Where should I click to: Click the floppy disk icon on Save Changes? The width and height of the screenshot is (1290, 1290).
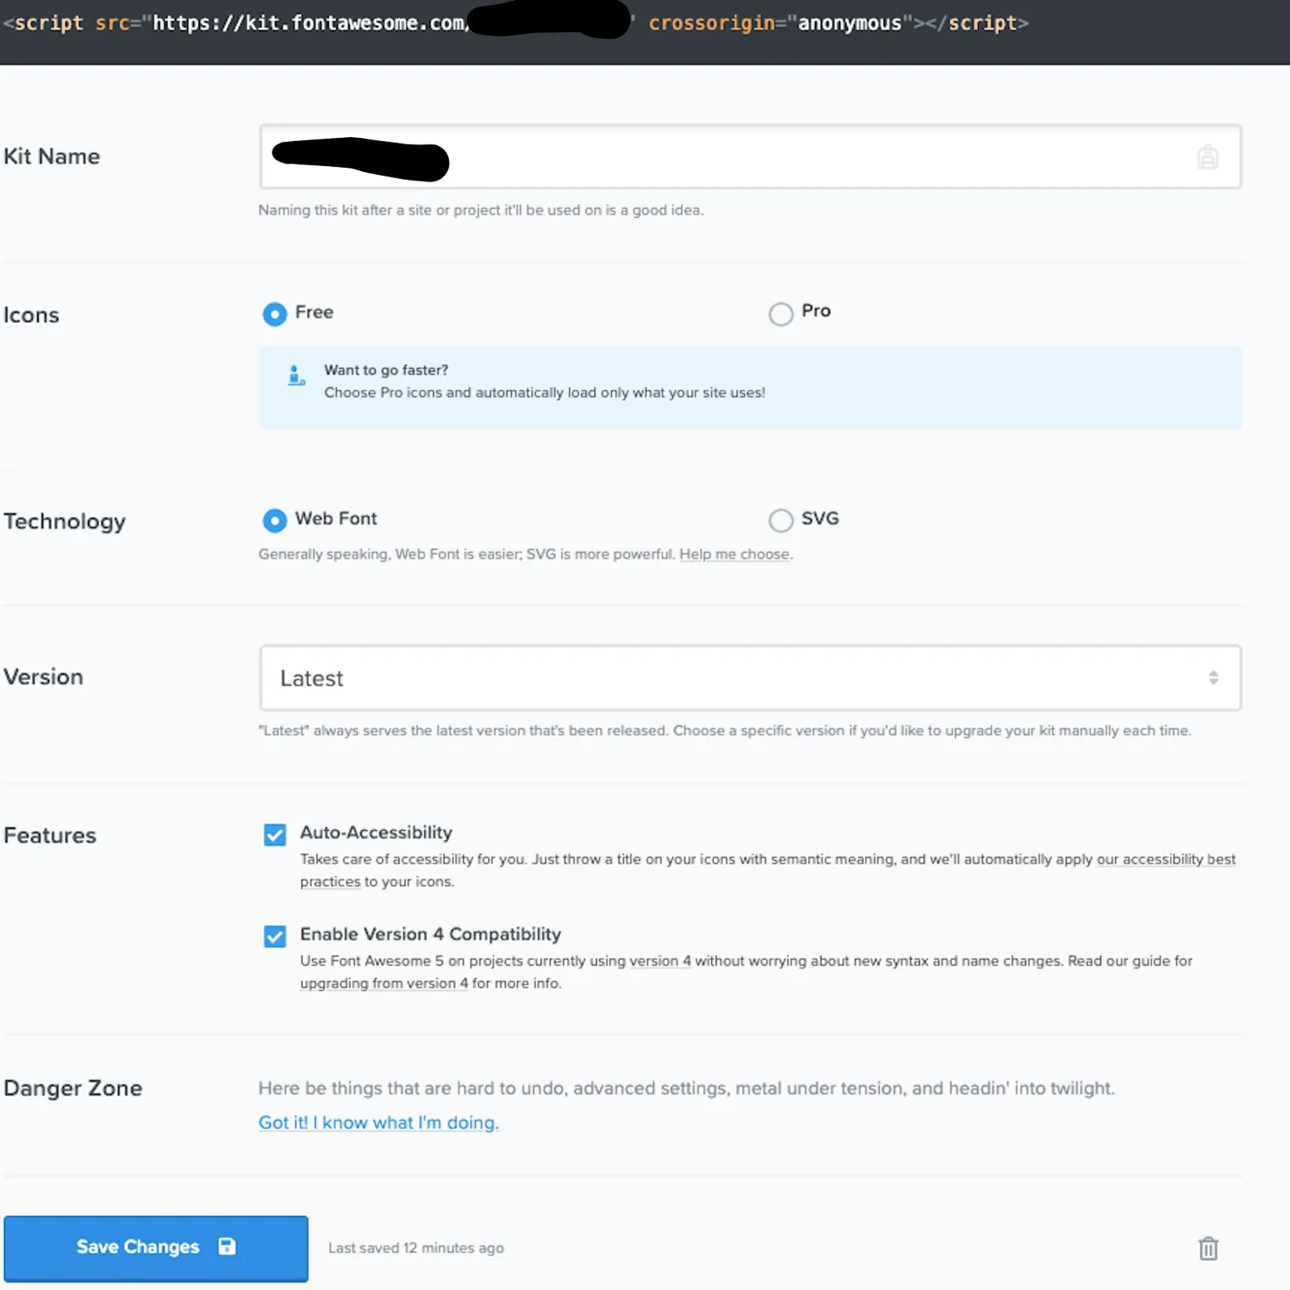click(x=227, y=1246)
